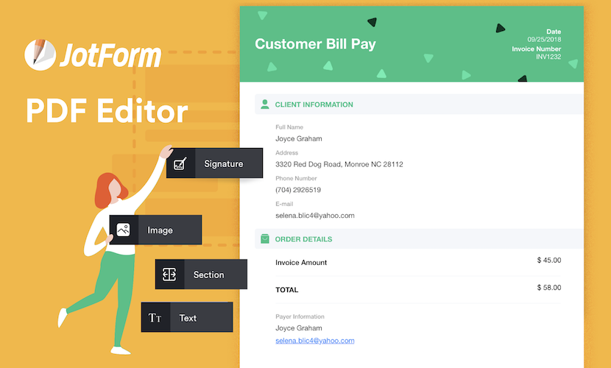Select the Signature element button
The width and height of the screenshot is (611, 368).
pos(215,163)
